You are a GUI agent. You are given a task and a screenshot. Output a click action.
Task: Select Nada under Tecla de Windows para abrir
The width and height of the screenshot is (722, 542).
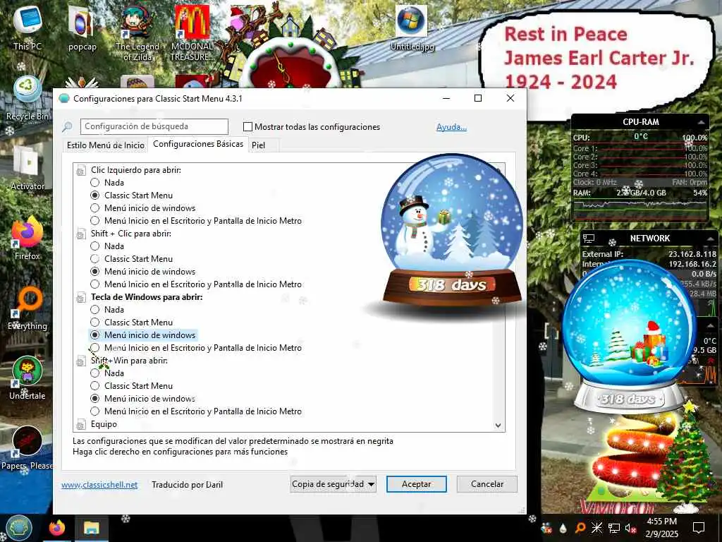(x=95, y=310)
